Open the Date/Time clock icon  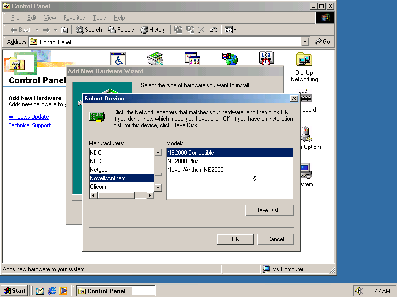[x=266, y=58]
